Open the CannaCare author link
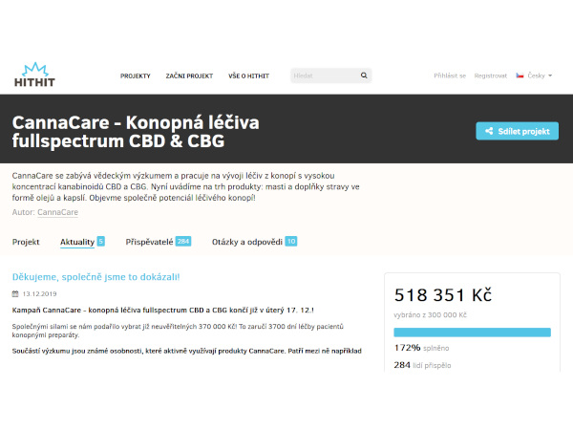 57,212
